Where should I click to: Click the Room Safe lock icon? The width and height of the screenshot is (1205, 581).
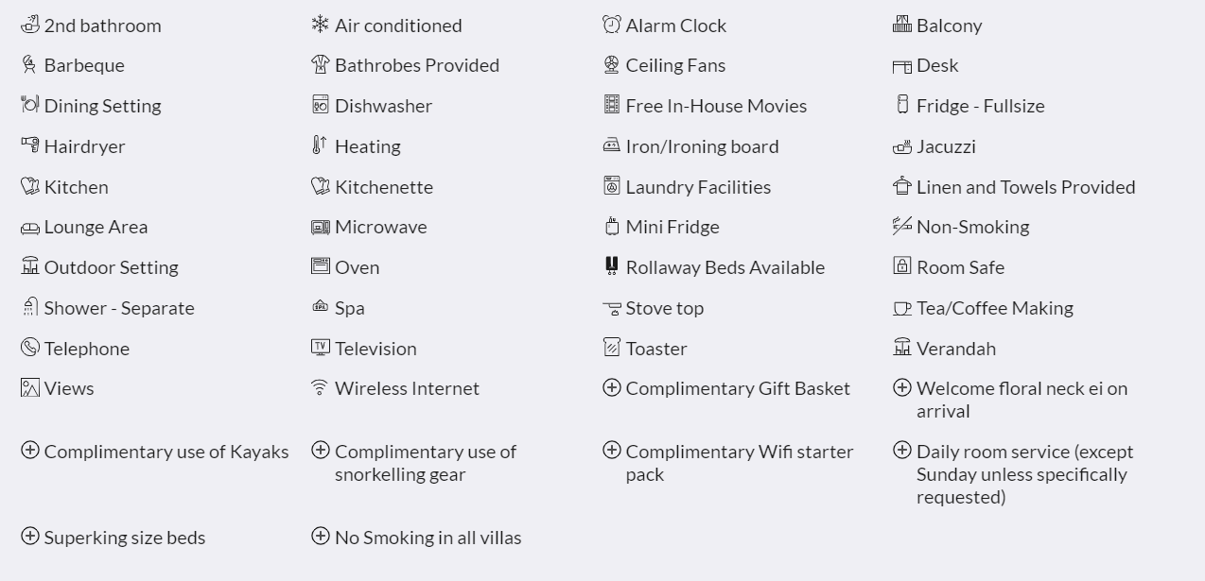coord(902,265)
